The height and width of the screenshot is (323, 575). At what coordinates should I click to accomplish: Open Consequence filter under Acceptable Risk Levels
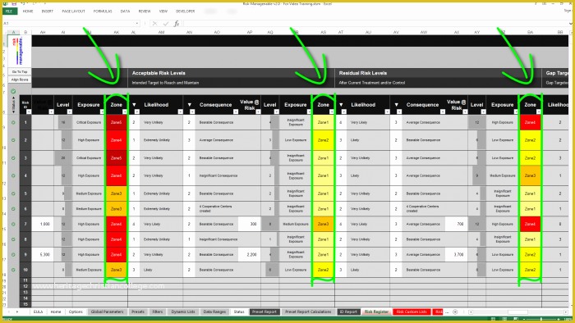click(x=236, y=111)
